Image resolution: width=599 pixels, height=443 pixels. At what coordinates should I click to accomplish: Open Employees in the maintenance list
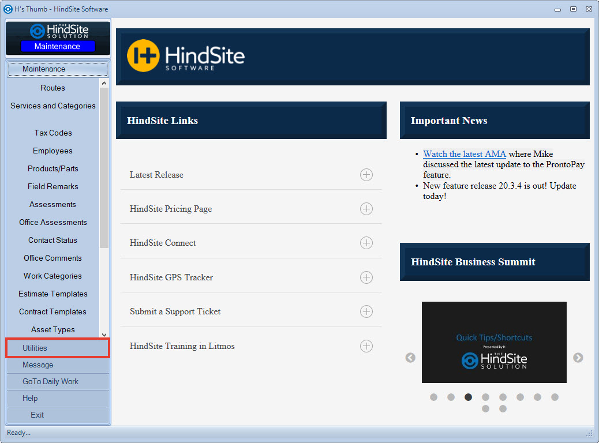pyautogui.click(x=53, y=151)
